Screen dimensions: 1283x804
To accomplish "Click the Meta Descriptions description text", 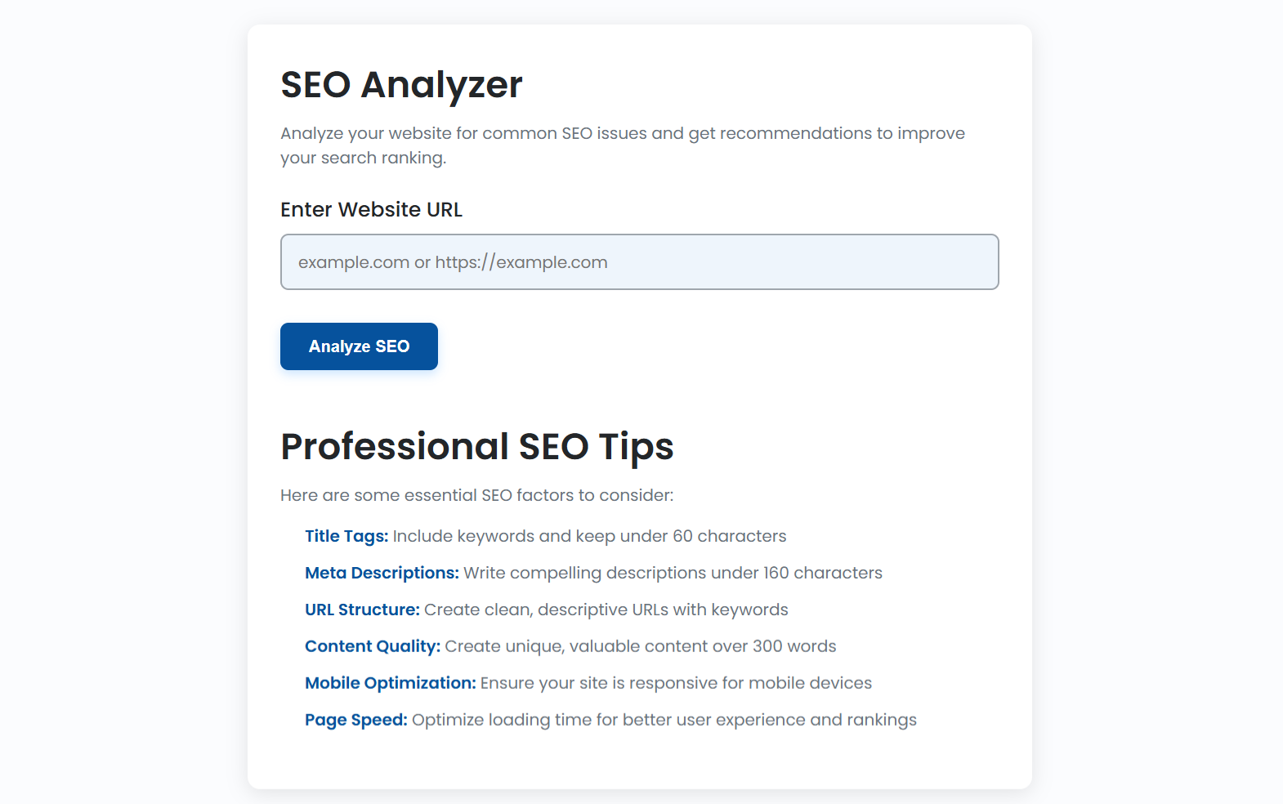I will click(672, 573).
